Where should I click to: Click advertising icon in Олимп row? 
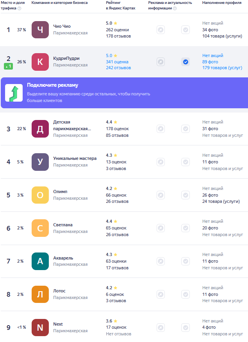coord(161,195)
